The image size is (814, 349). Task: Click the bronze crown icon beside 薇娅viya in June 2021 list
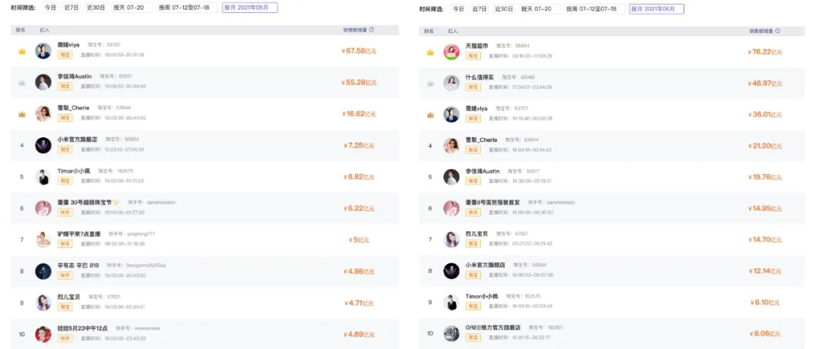[430, 115]
